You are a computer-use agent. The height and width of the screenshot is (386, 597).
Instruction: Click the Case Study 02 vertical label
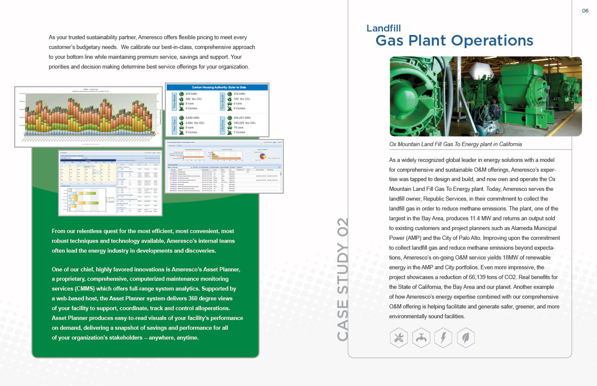pyautogui.click(x=342, y=279)
